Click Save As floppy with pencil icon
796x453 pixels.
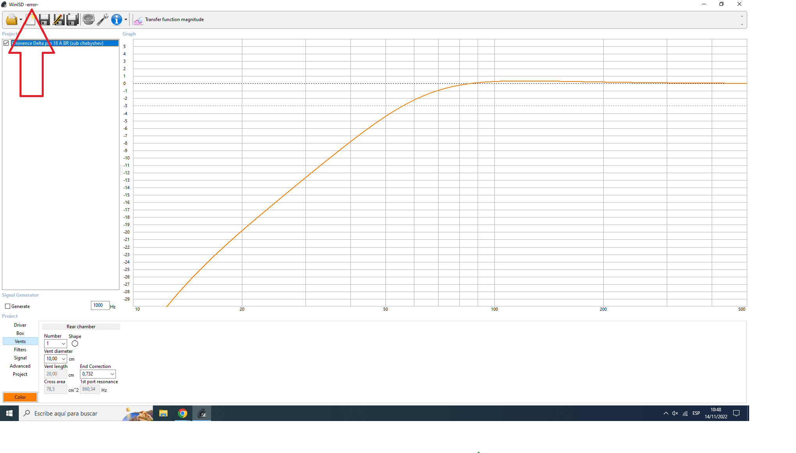[x=59, y=19]
